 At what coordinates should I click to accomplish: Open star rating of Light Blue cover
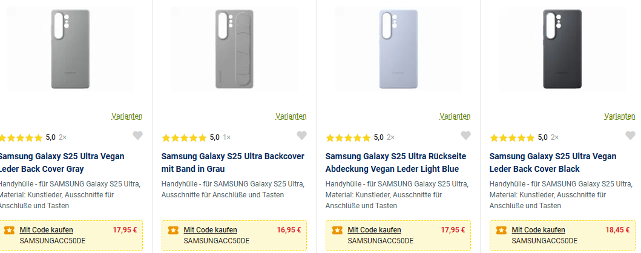(348, 137)
